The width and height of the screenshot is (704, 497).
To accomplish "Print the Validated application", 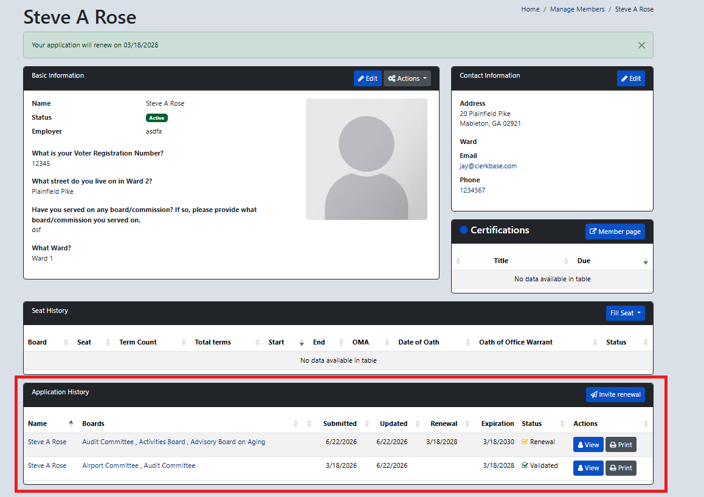I will tap(621, 468).
